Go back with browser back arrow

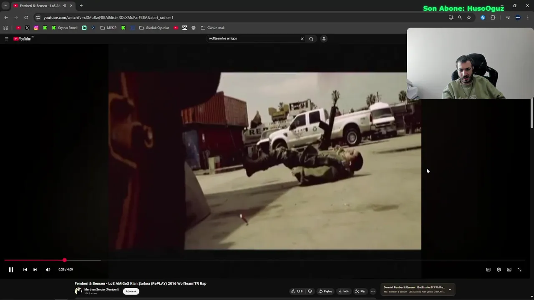(x=6, y=17)
